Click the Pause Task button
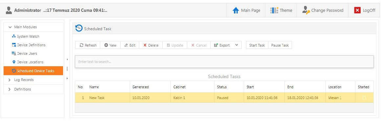 tap(280, 45)
